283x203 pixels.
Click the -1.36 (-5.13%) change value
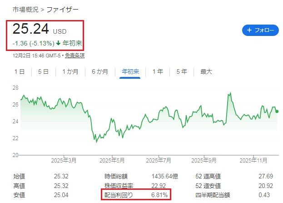coord(34,43)
